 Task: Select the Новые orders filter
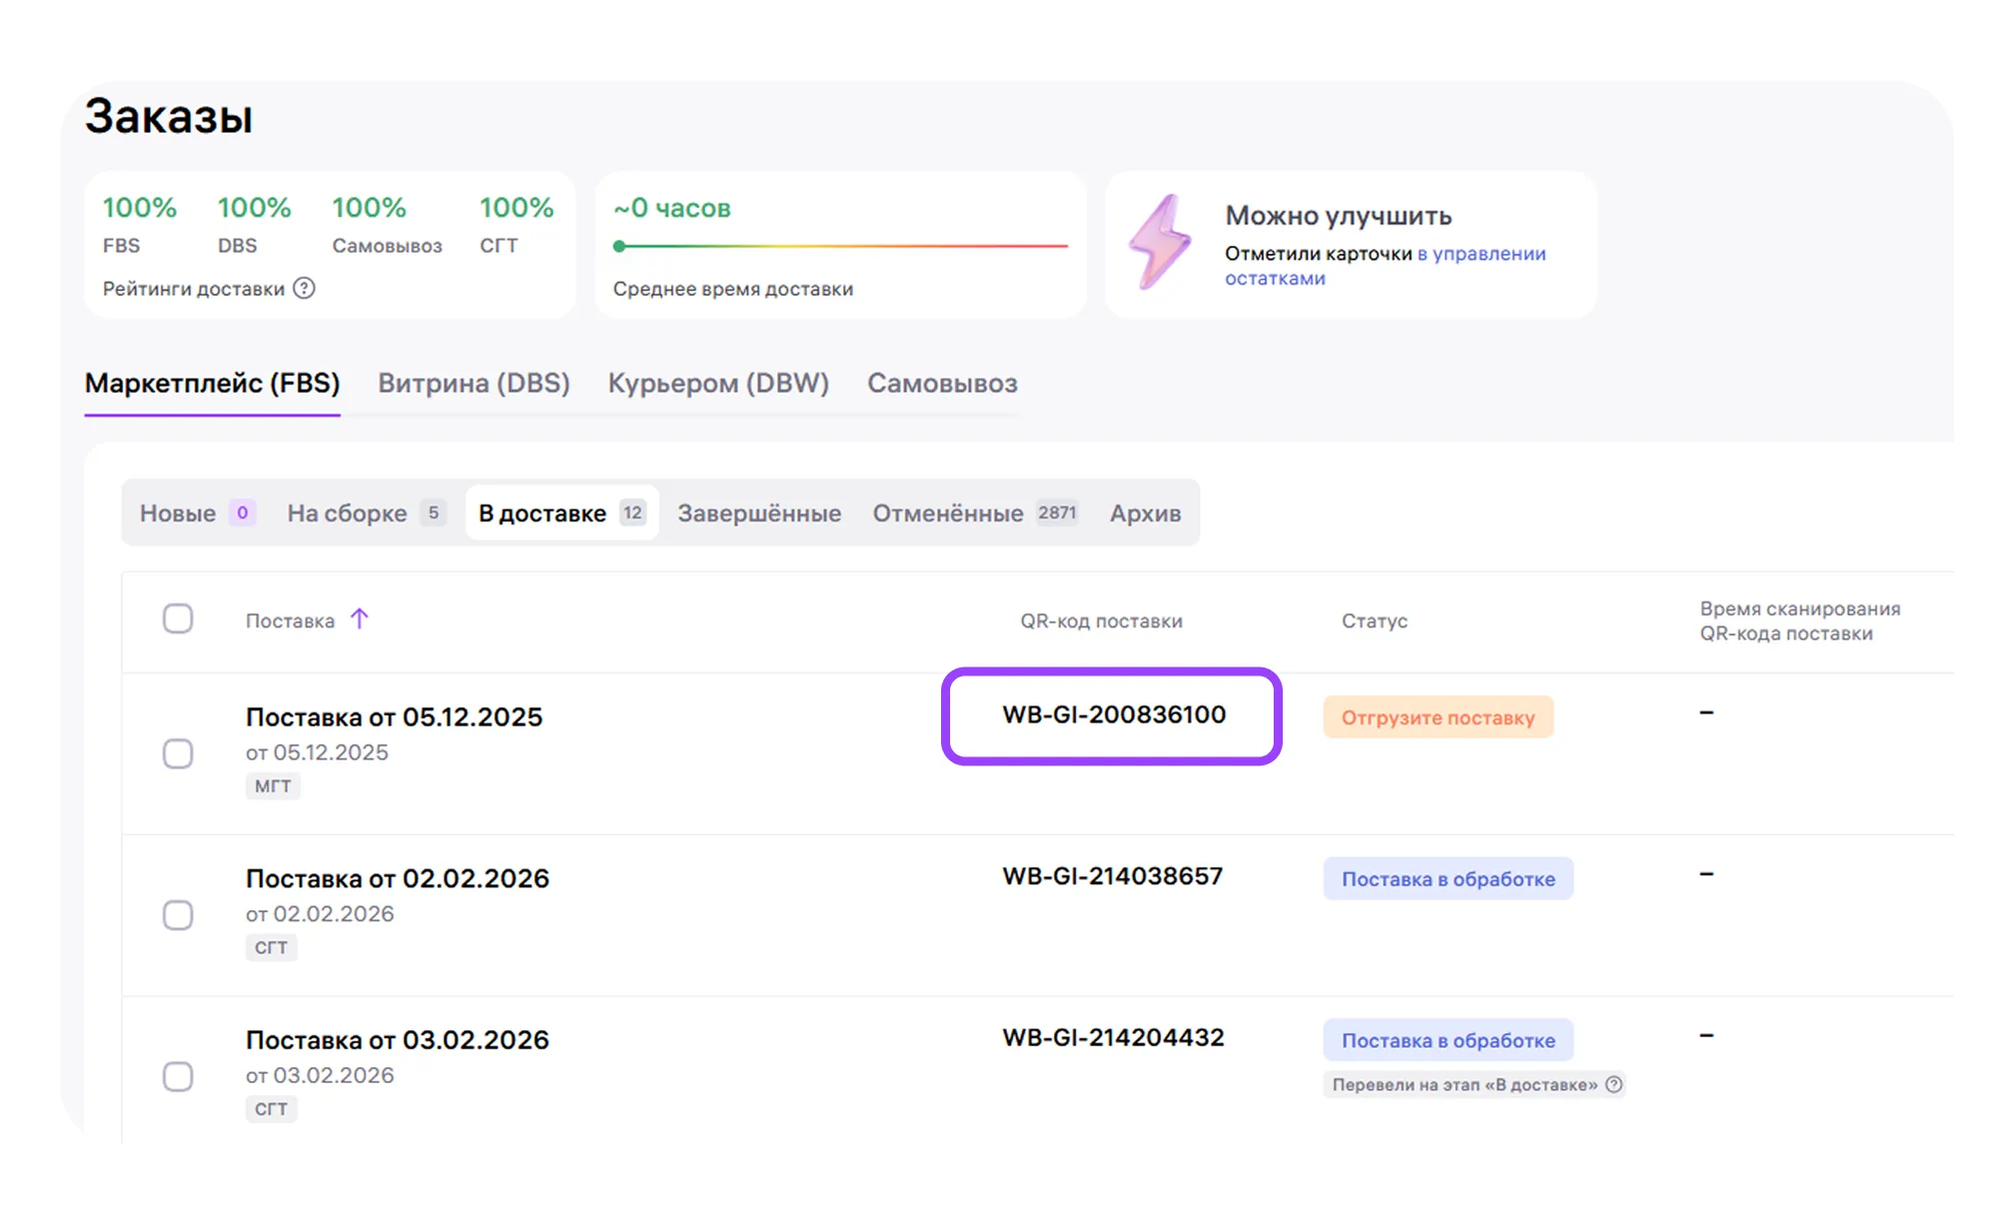click(197, 513)
